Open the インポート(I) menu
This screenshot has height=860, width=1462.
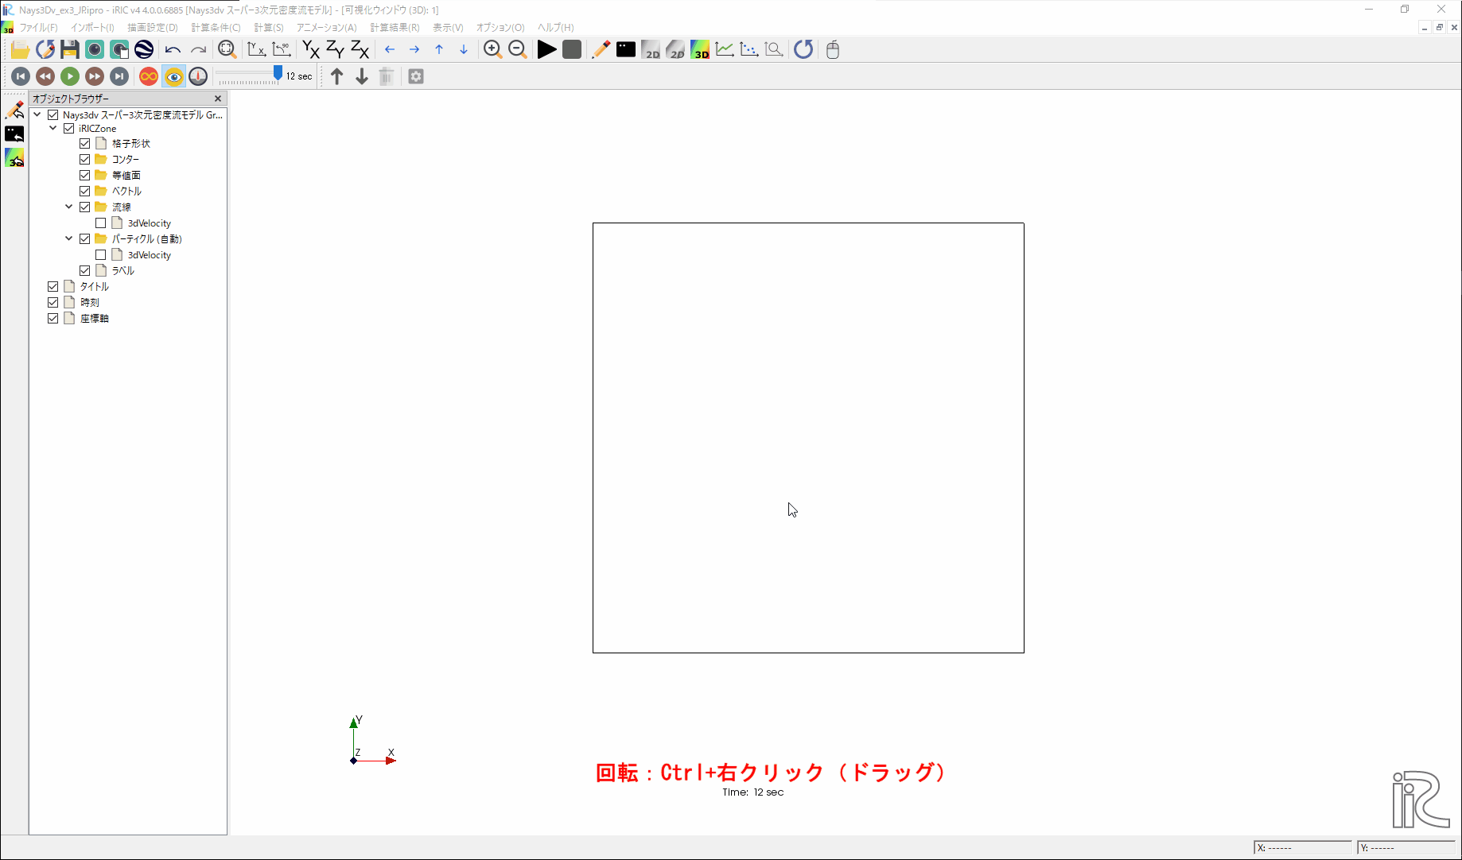pos(92,27)
